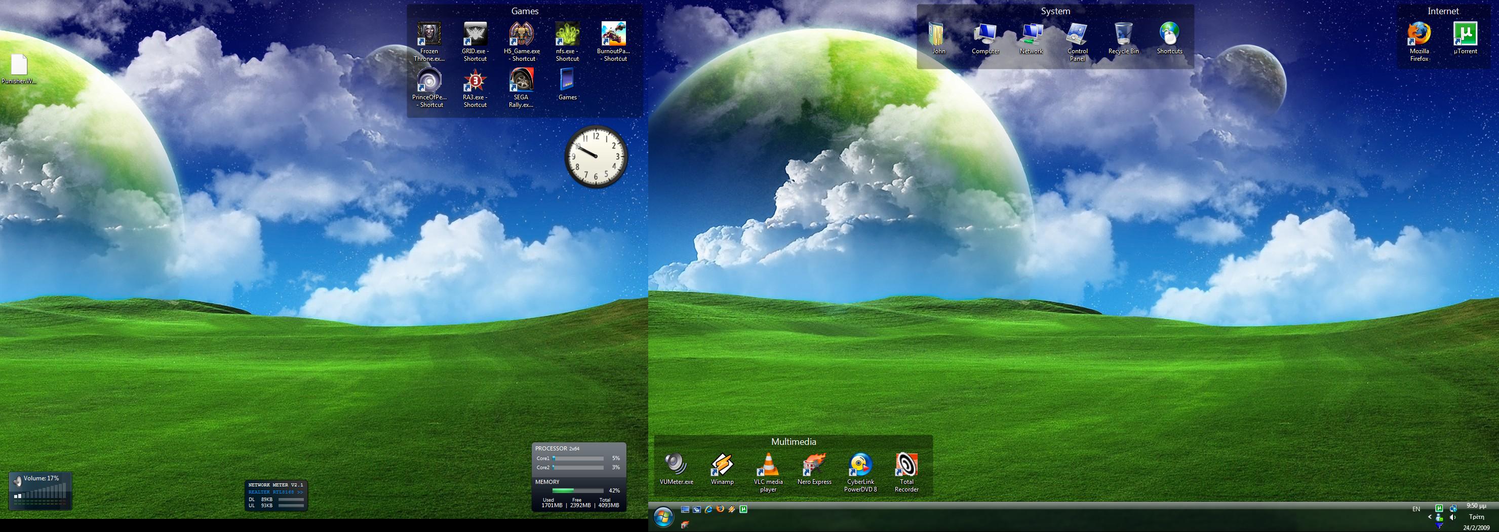Viewport: 1499px width, 532px height.
Task: Expand hidden system tray icons arrow
Action: click(1430, 517)
